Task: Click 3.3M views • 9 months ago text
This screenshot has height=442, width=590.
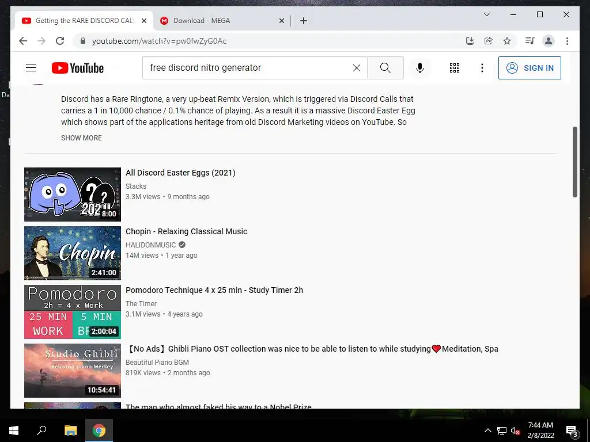Action: 168,197
